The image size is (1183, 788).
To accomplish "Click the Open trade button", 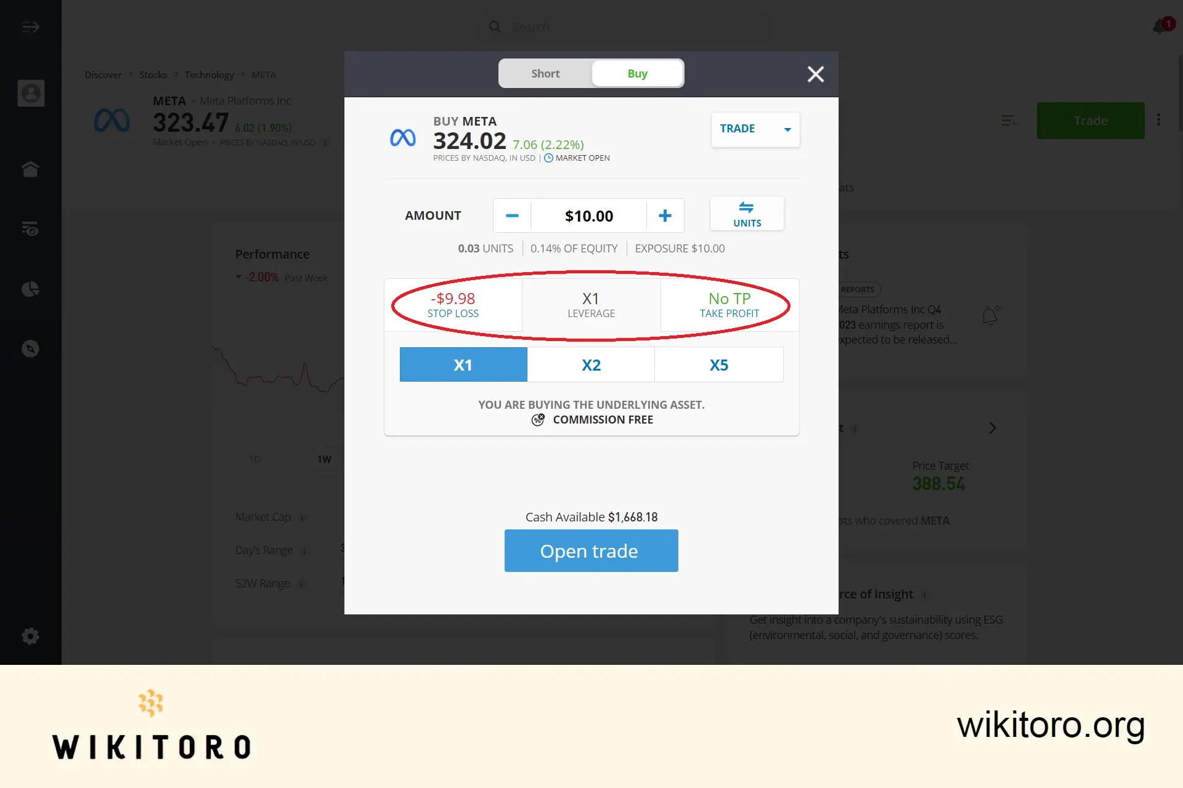I will [591, 550].
